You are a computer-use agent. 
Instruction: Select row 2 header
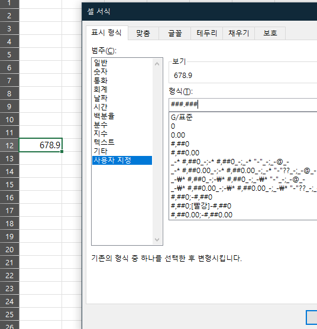pyautogui.click(x=9, y=15)
